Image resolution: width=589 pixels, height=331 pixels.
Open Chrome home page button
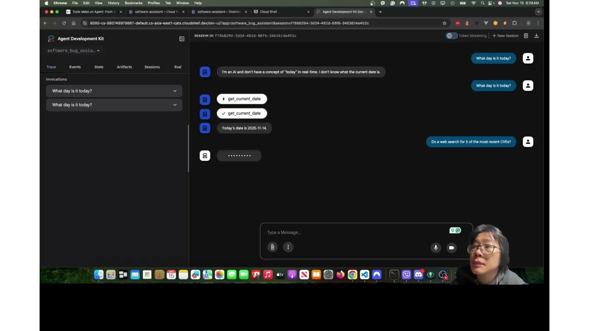[73, 23]
